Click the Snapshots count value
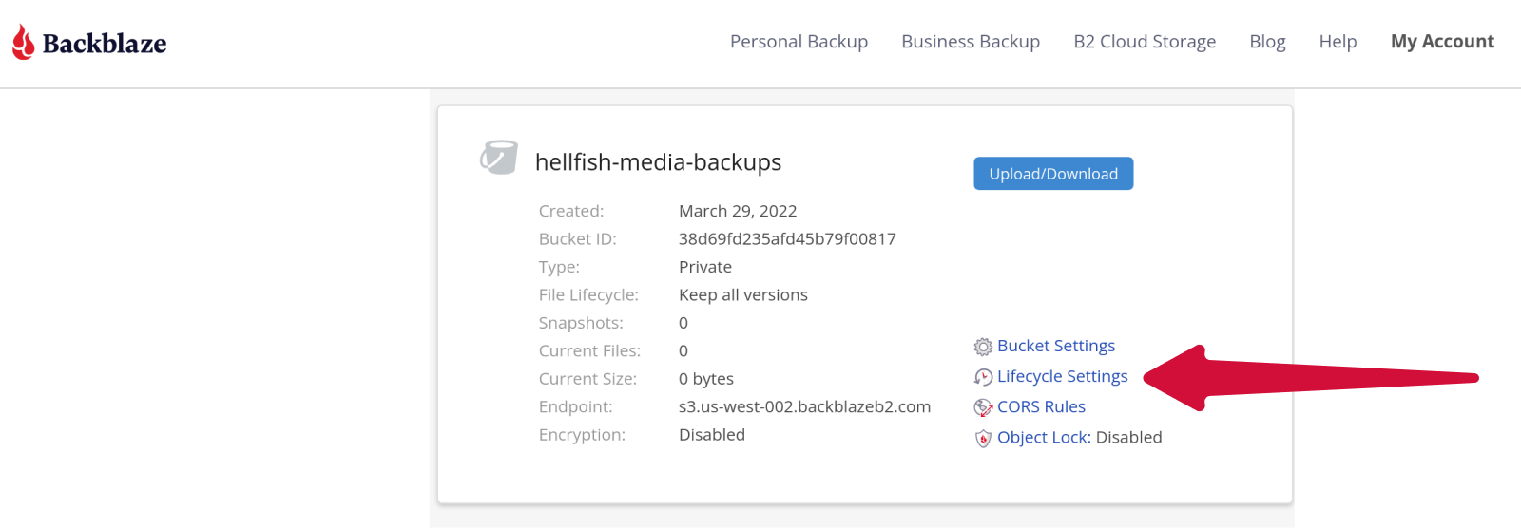Image resolution: width=1521 pixels, height=528 pixels. (x=683, y=323)
